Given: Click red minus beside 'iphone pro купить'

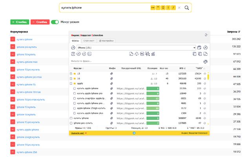Looking at the screenshot, I should click(x=13, y=47).
